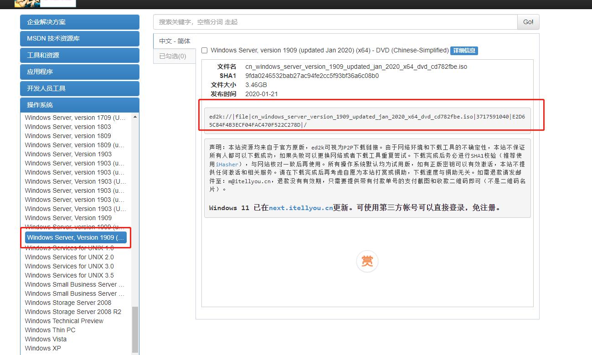Click the Go! search button
This screenshot has height=355, width=592.
[527, 21]
